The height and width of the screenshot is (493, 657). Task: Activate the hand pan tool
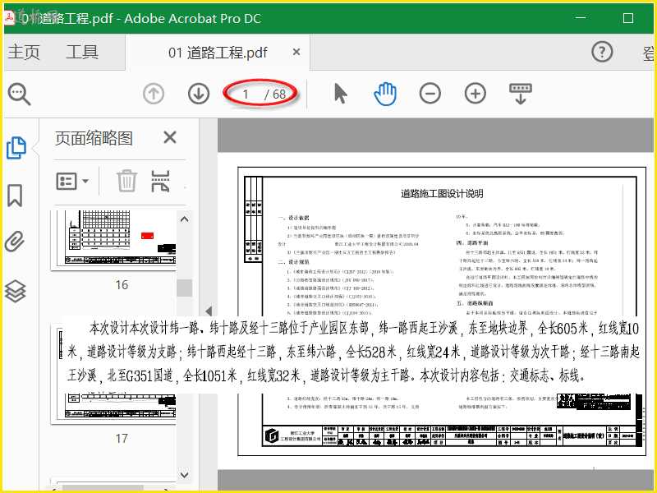coord(385,94)
